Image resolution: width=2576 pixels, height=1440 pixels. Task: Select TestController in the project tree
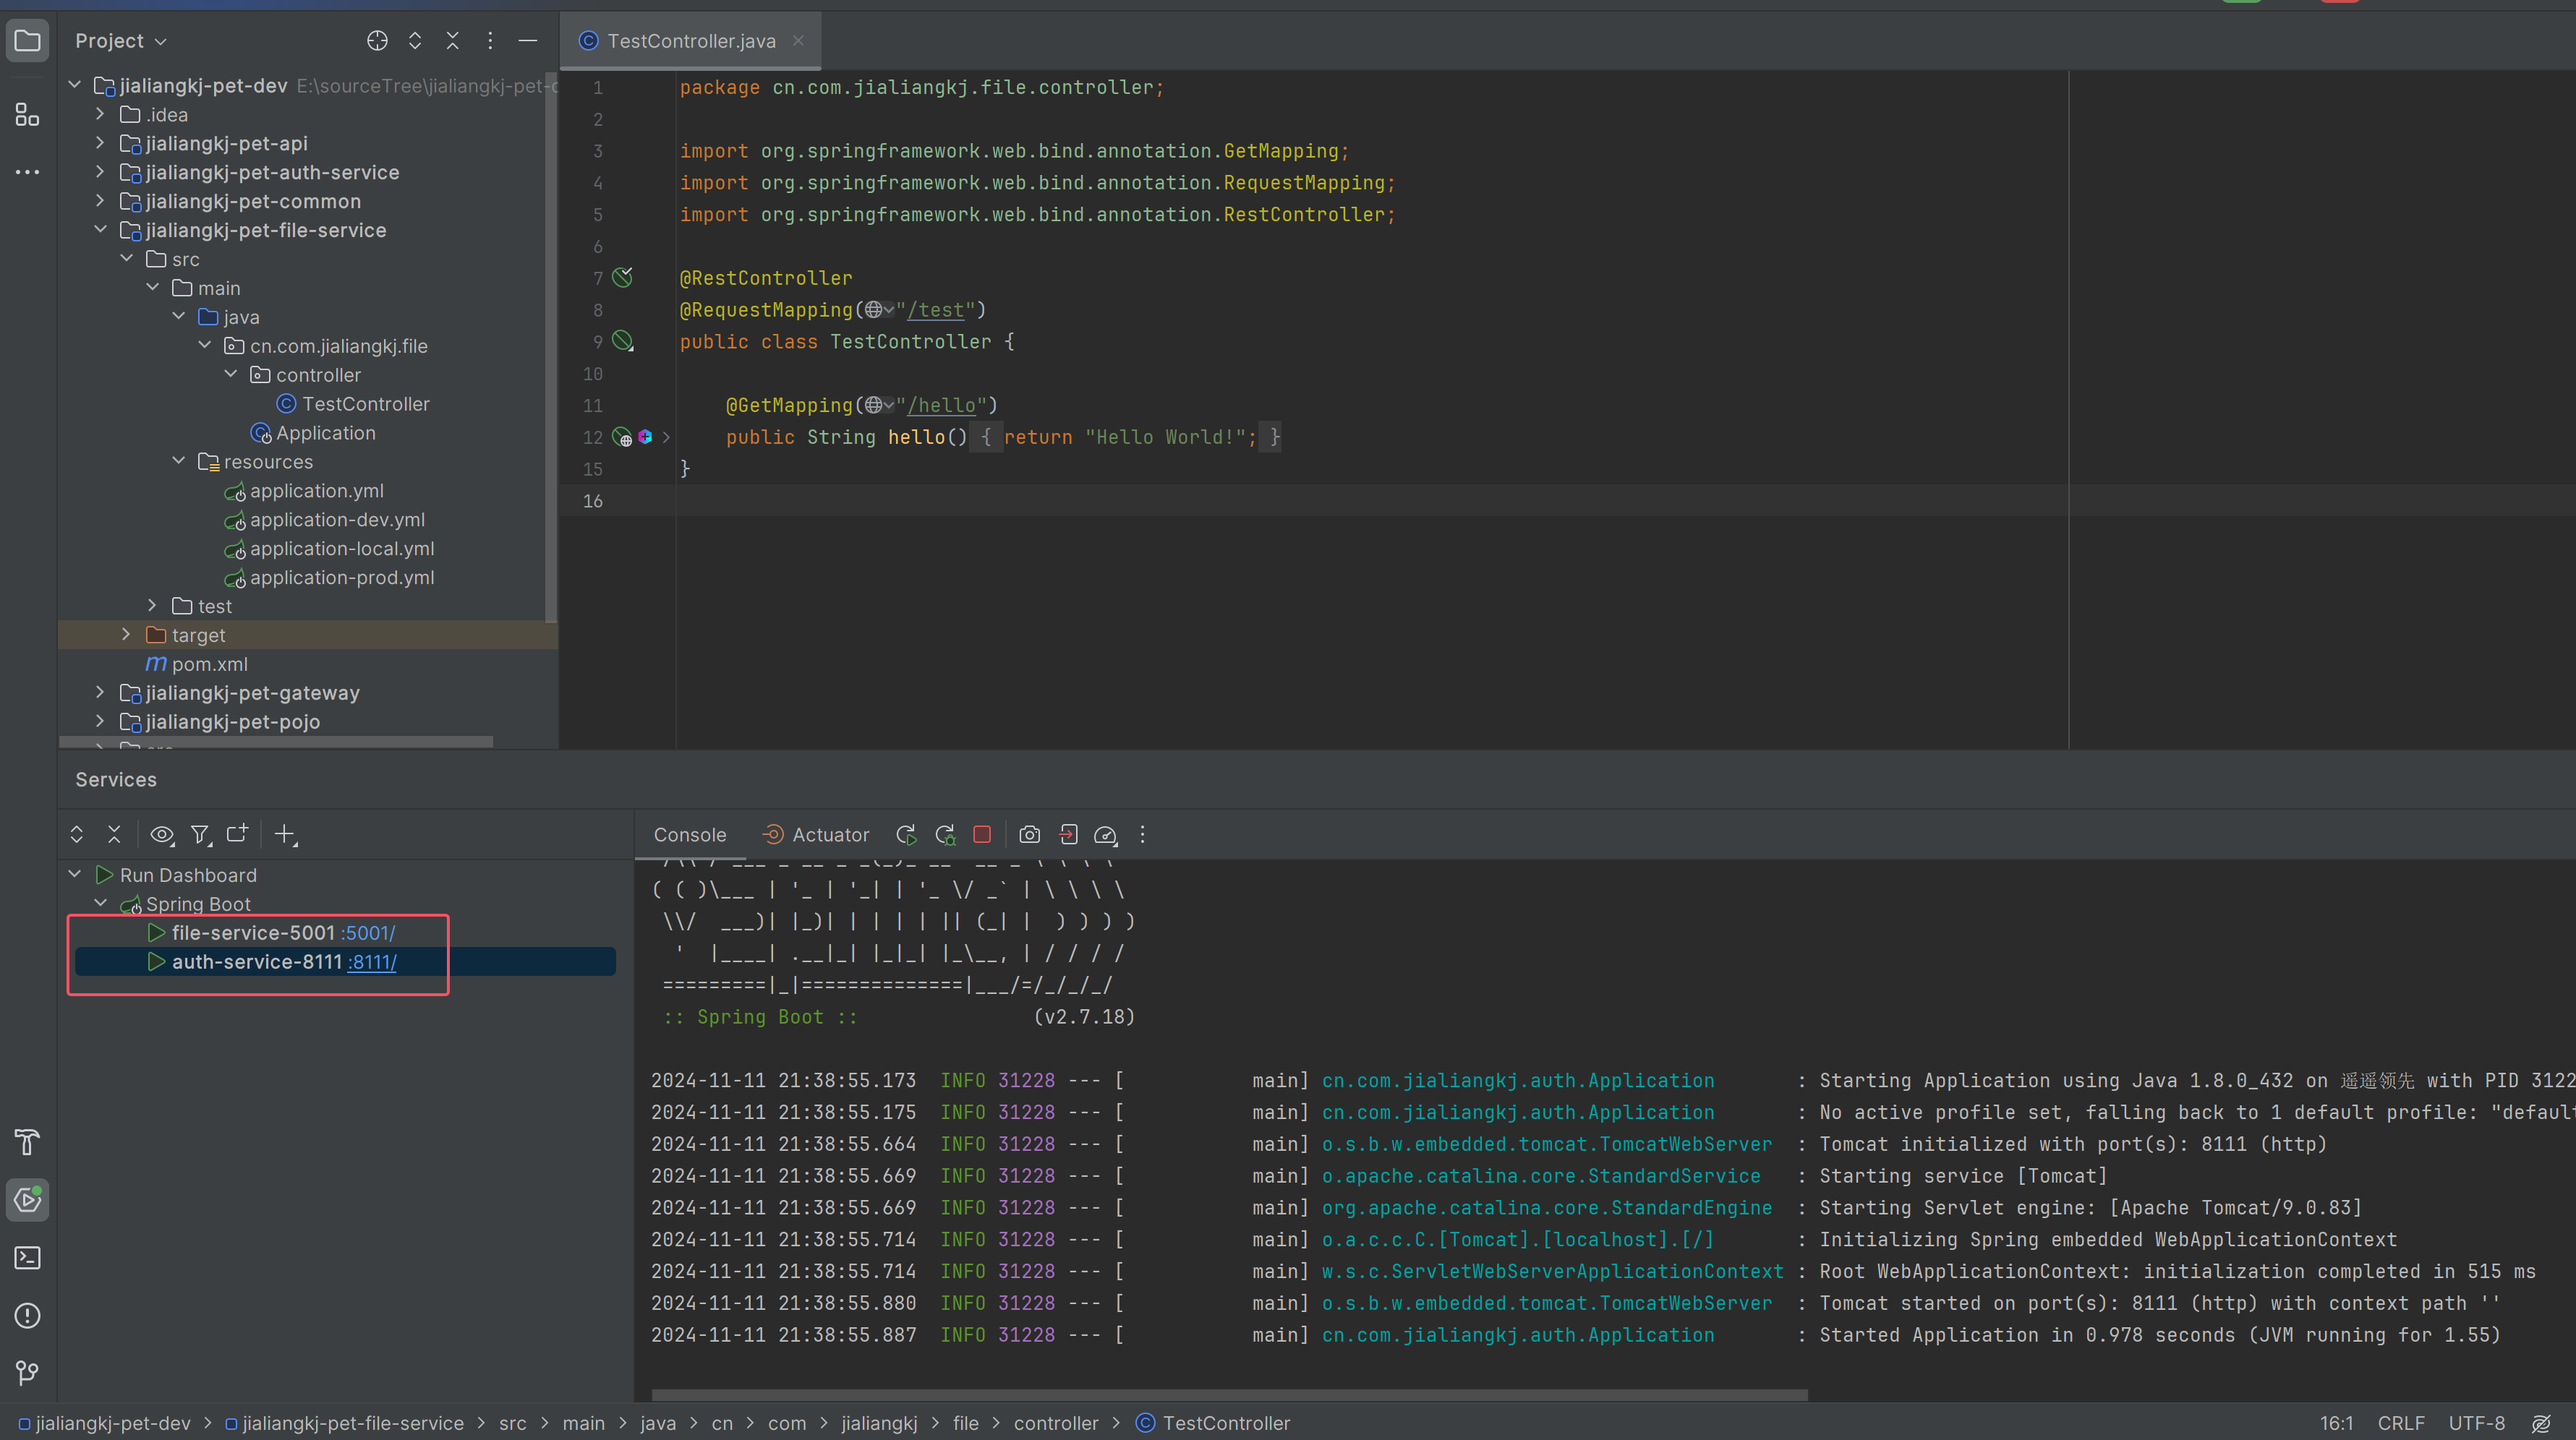click(x=365, y=403)
